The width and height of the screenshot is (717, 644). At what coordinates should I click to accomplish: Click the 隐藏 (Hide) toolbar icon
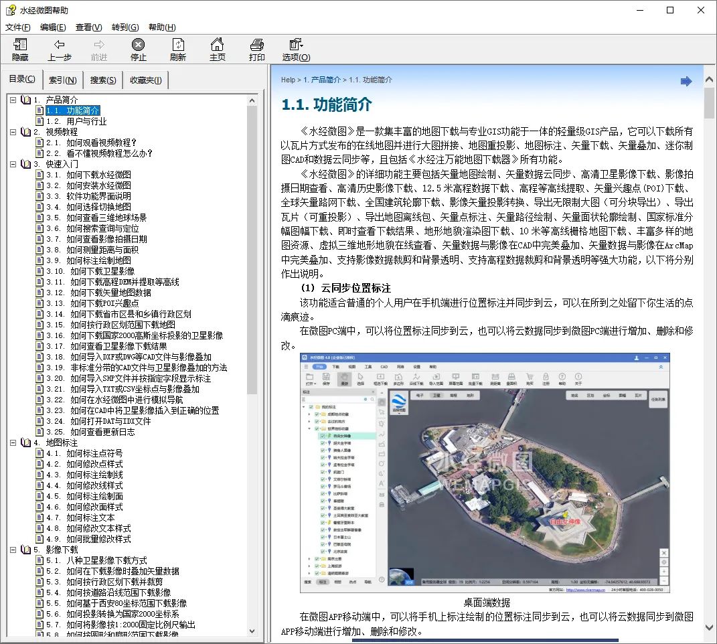pyautogui.click(x=20, y=45)
